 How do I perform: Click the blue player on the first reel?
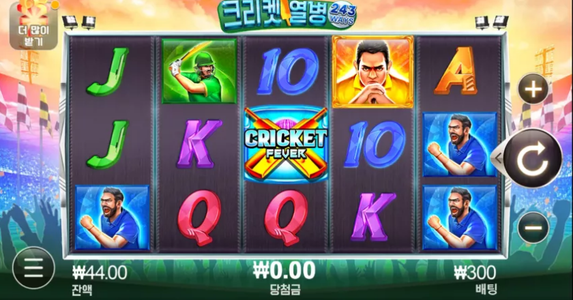coord(112,217)
